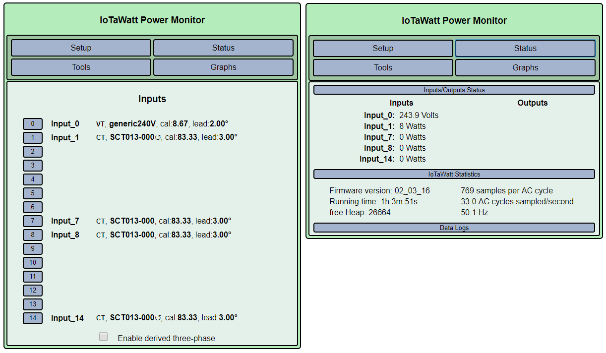Configure unused input channel 9
The image size is (606, 353).
pyautogui.click(x=33, y=249)
